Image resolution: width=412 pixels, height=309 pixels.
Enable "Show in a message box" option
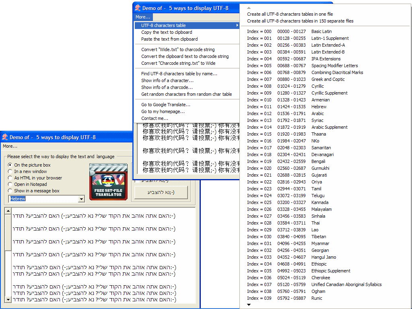click(x=10, y=191)
